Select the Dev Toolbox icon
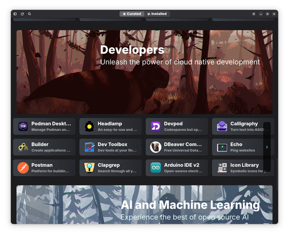 [x=89, y=147]
